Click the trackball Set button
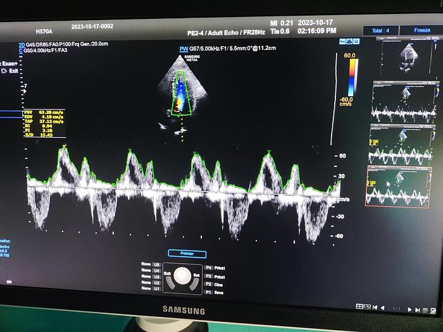This screenshot has height=332, width=443. (196, 274)
